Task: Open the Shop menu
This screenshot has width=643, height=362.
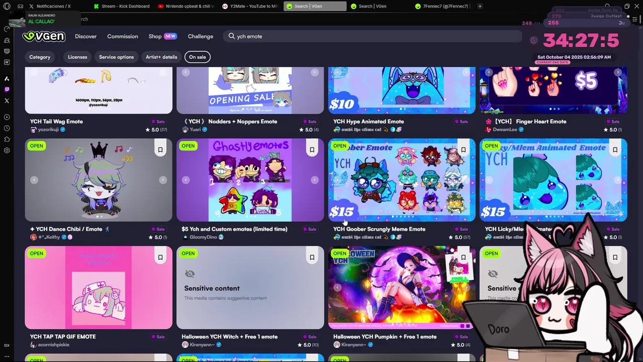Action: pyautogui.click(x=162, y=36)
